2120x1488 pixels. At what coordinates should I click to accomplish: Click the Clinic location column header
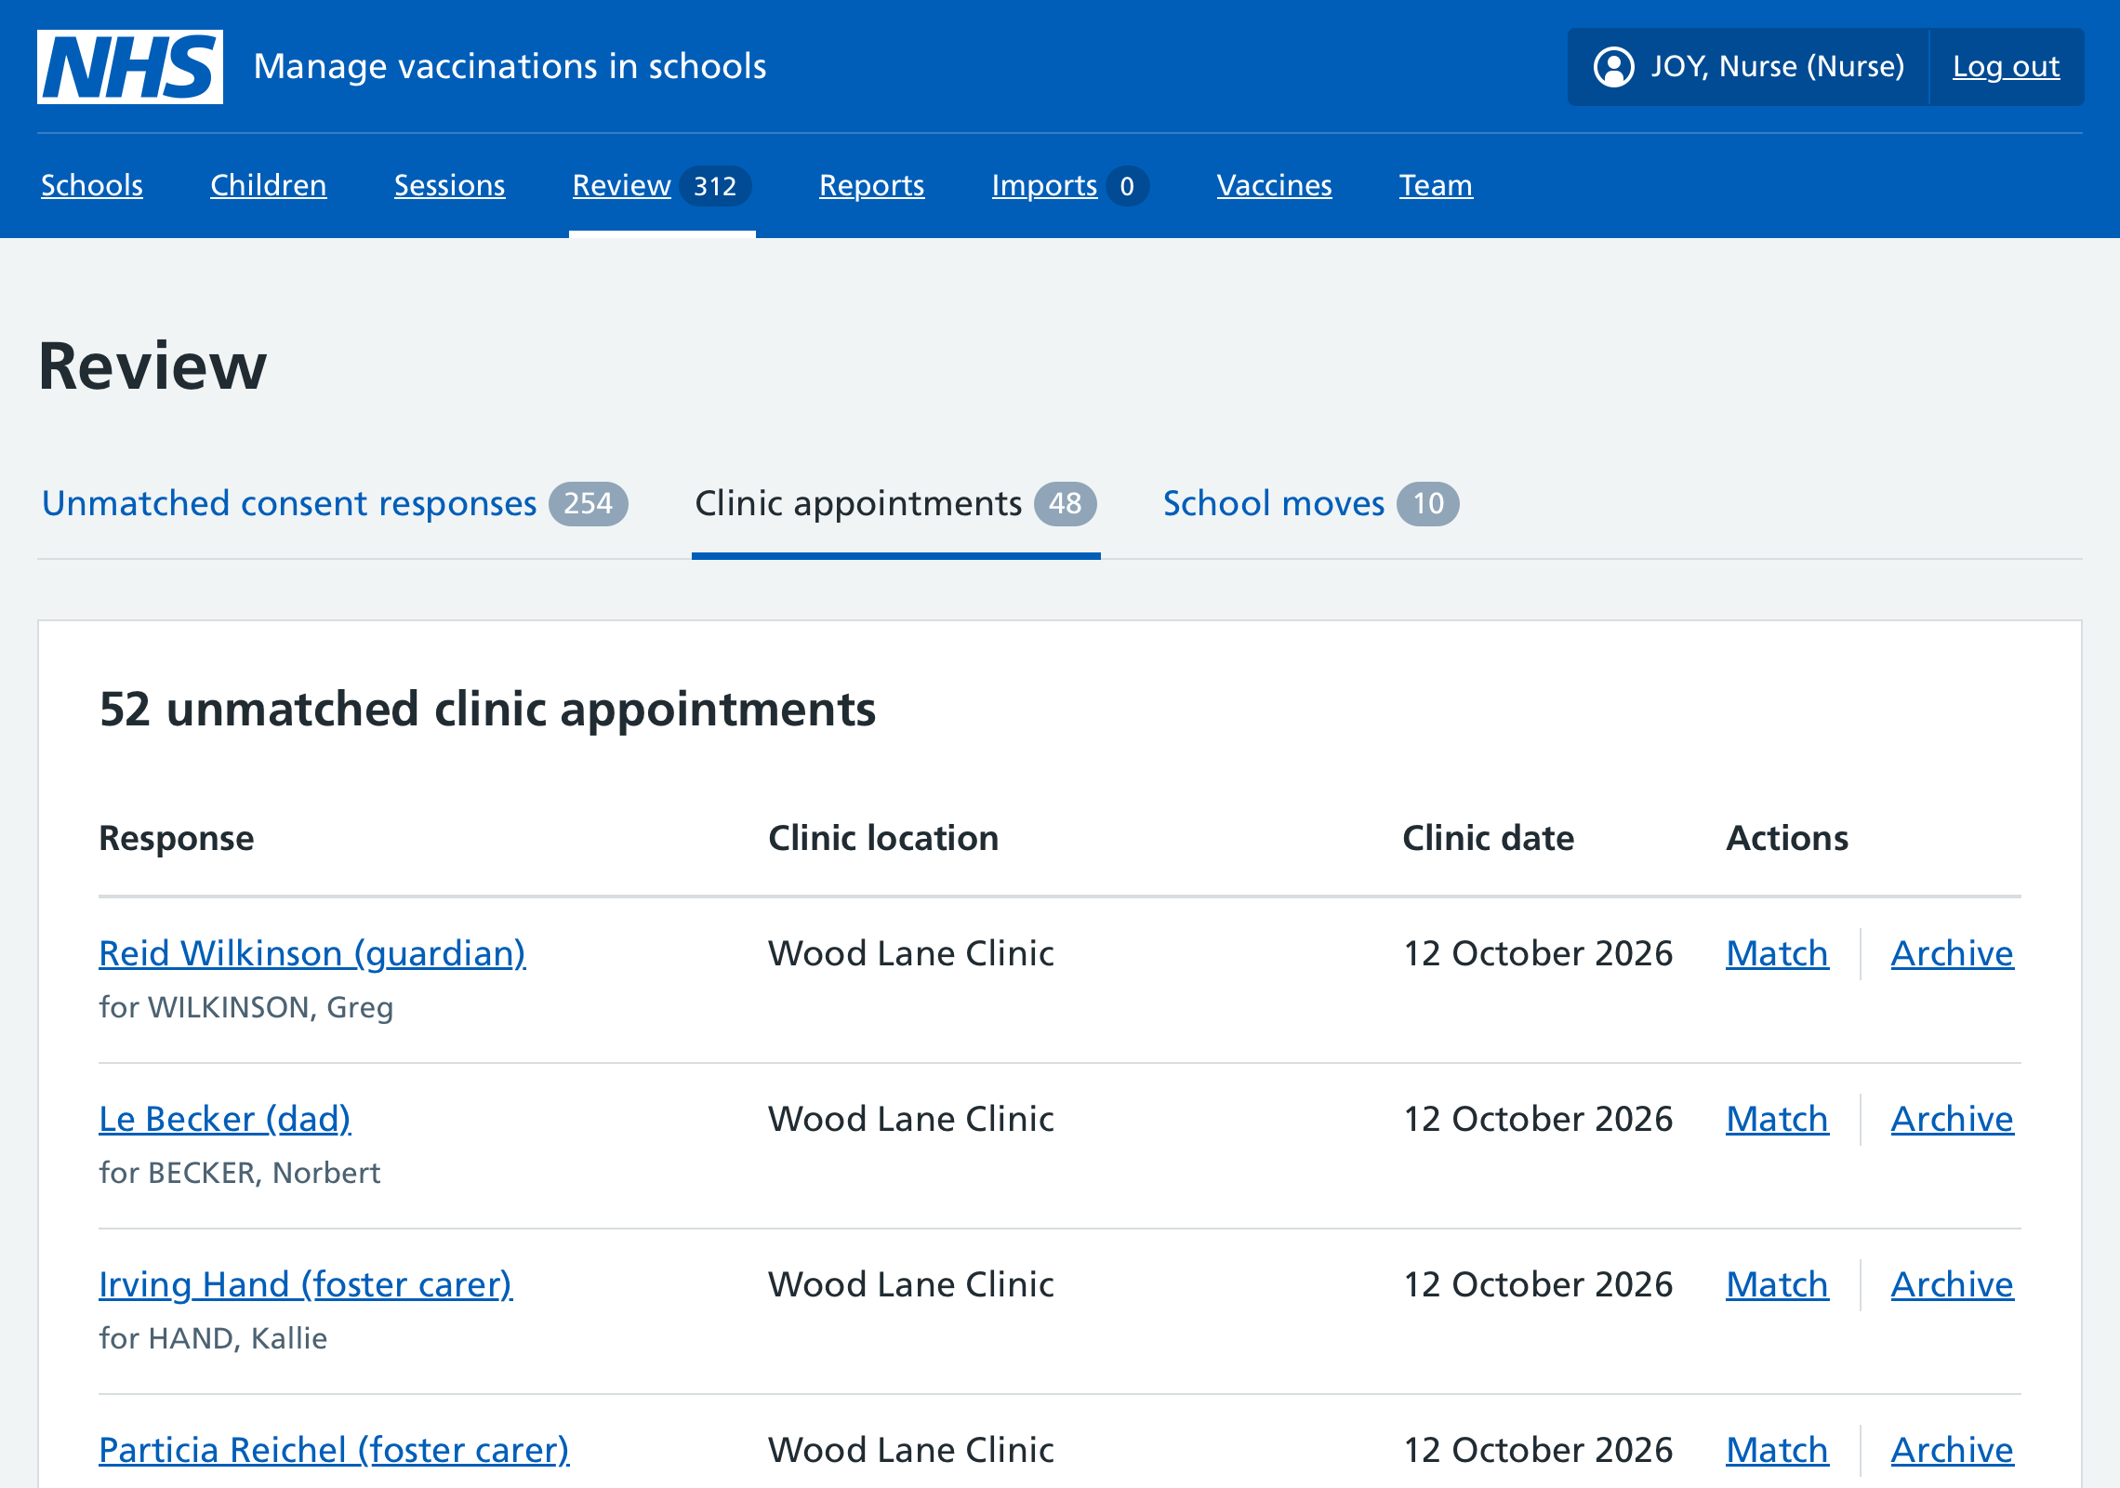(x=883, y=838)
